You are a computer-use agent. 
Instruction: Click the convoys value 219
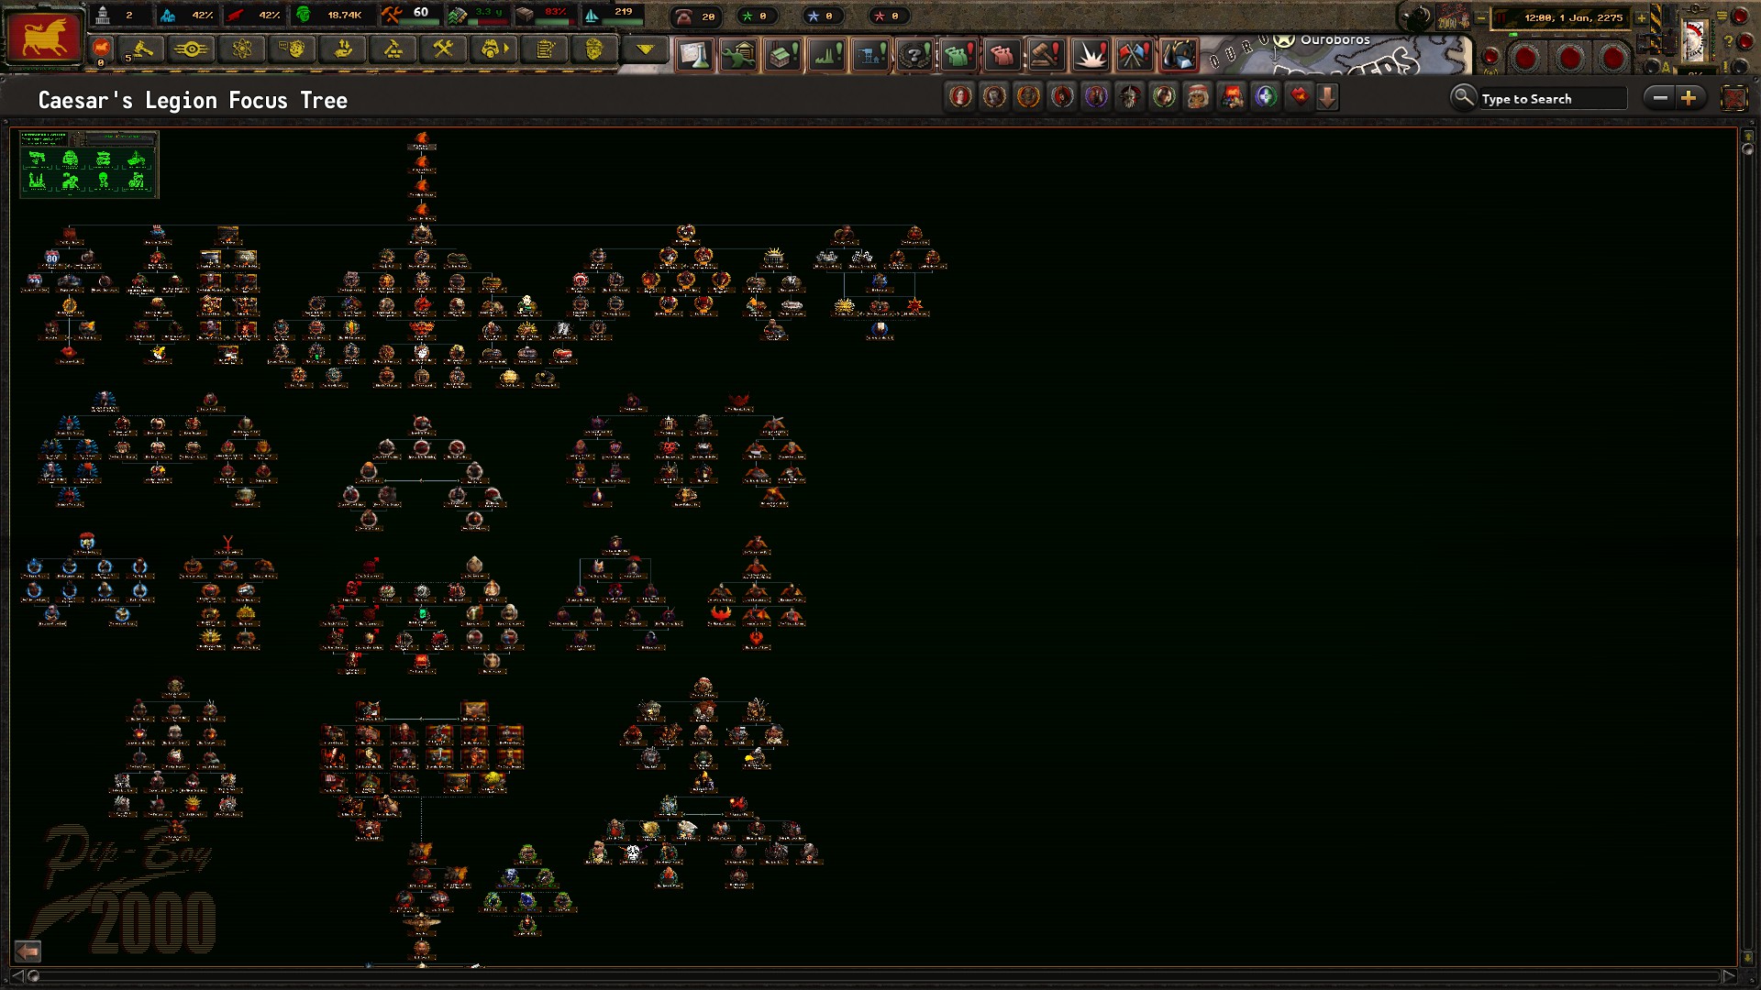click(624, 12)
